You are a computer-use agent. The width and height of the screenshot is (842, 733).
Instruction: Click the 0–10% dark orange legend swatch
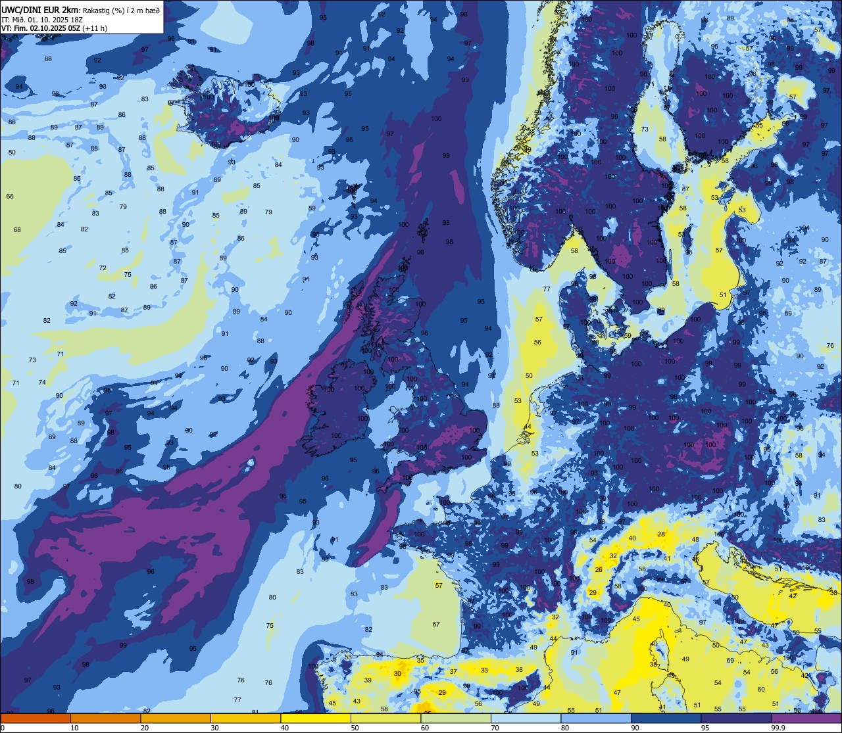click(36, 719)
